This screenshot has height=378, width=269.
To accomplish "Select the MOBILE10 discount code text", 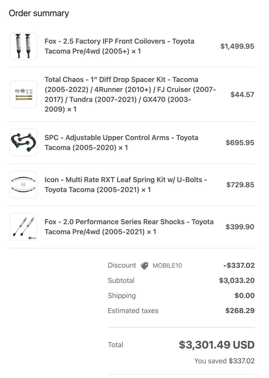I will pyautogui.click(x=167, y=265).
